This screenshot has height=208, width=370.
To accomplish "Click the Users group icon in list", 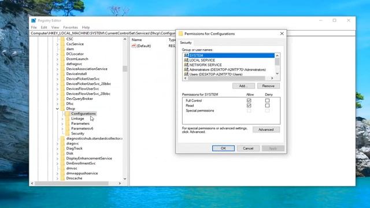I will [x=186, y=74].
